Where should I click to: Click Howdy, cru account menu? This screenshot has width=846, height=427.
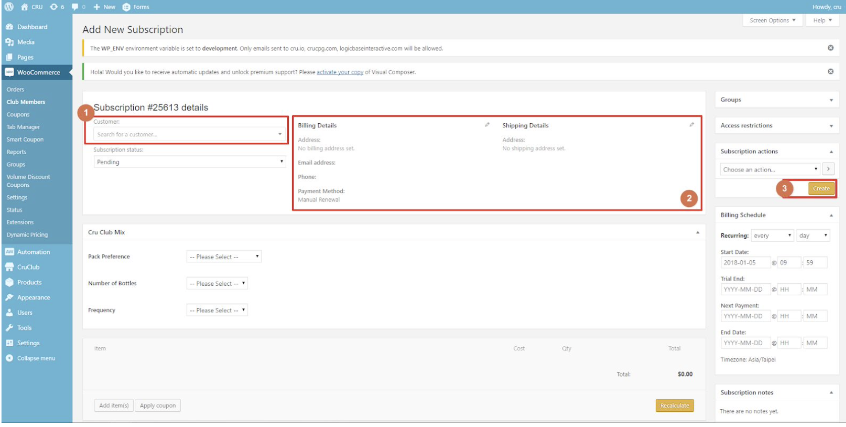tap(826, 7)
